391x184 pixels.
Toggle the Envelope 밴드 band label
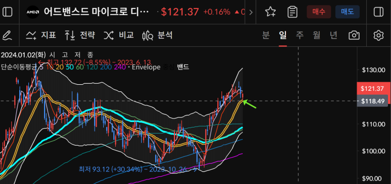pyautogui.click(x=183, y=67)
